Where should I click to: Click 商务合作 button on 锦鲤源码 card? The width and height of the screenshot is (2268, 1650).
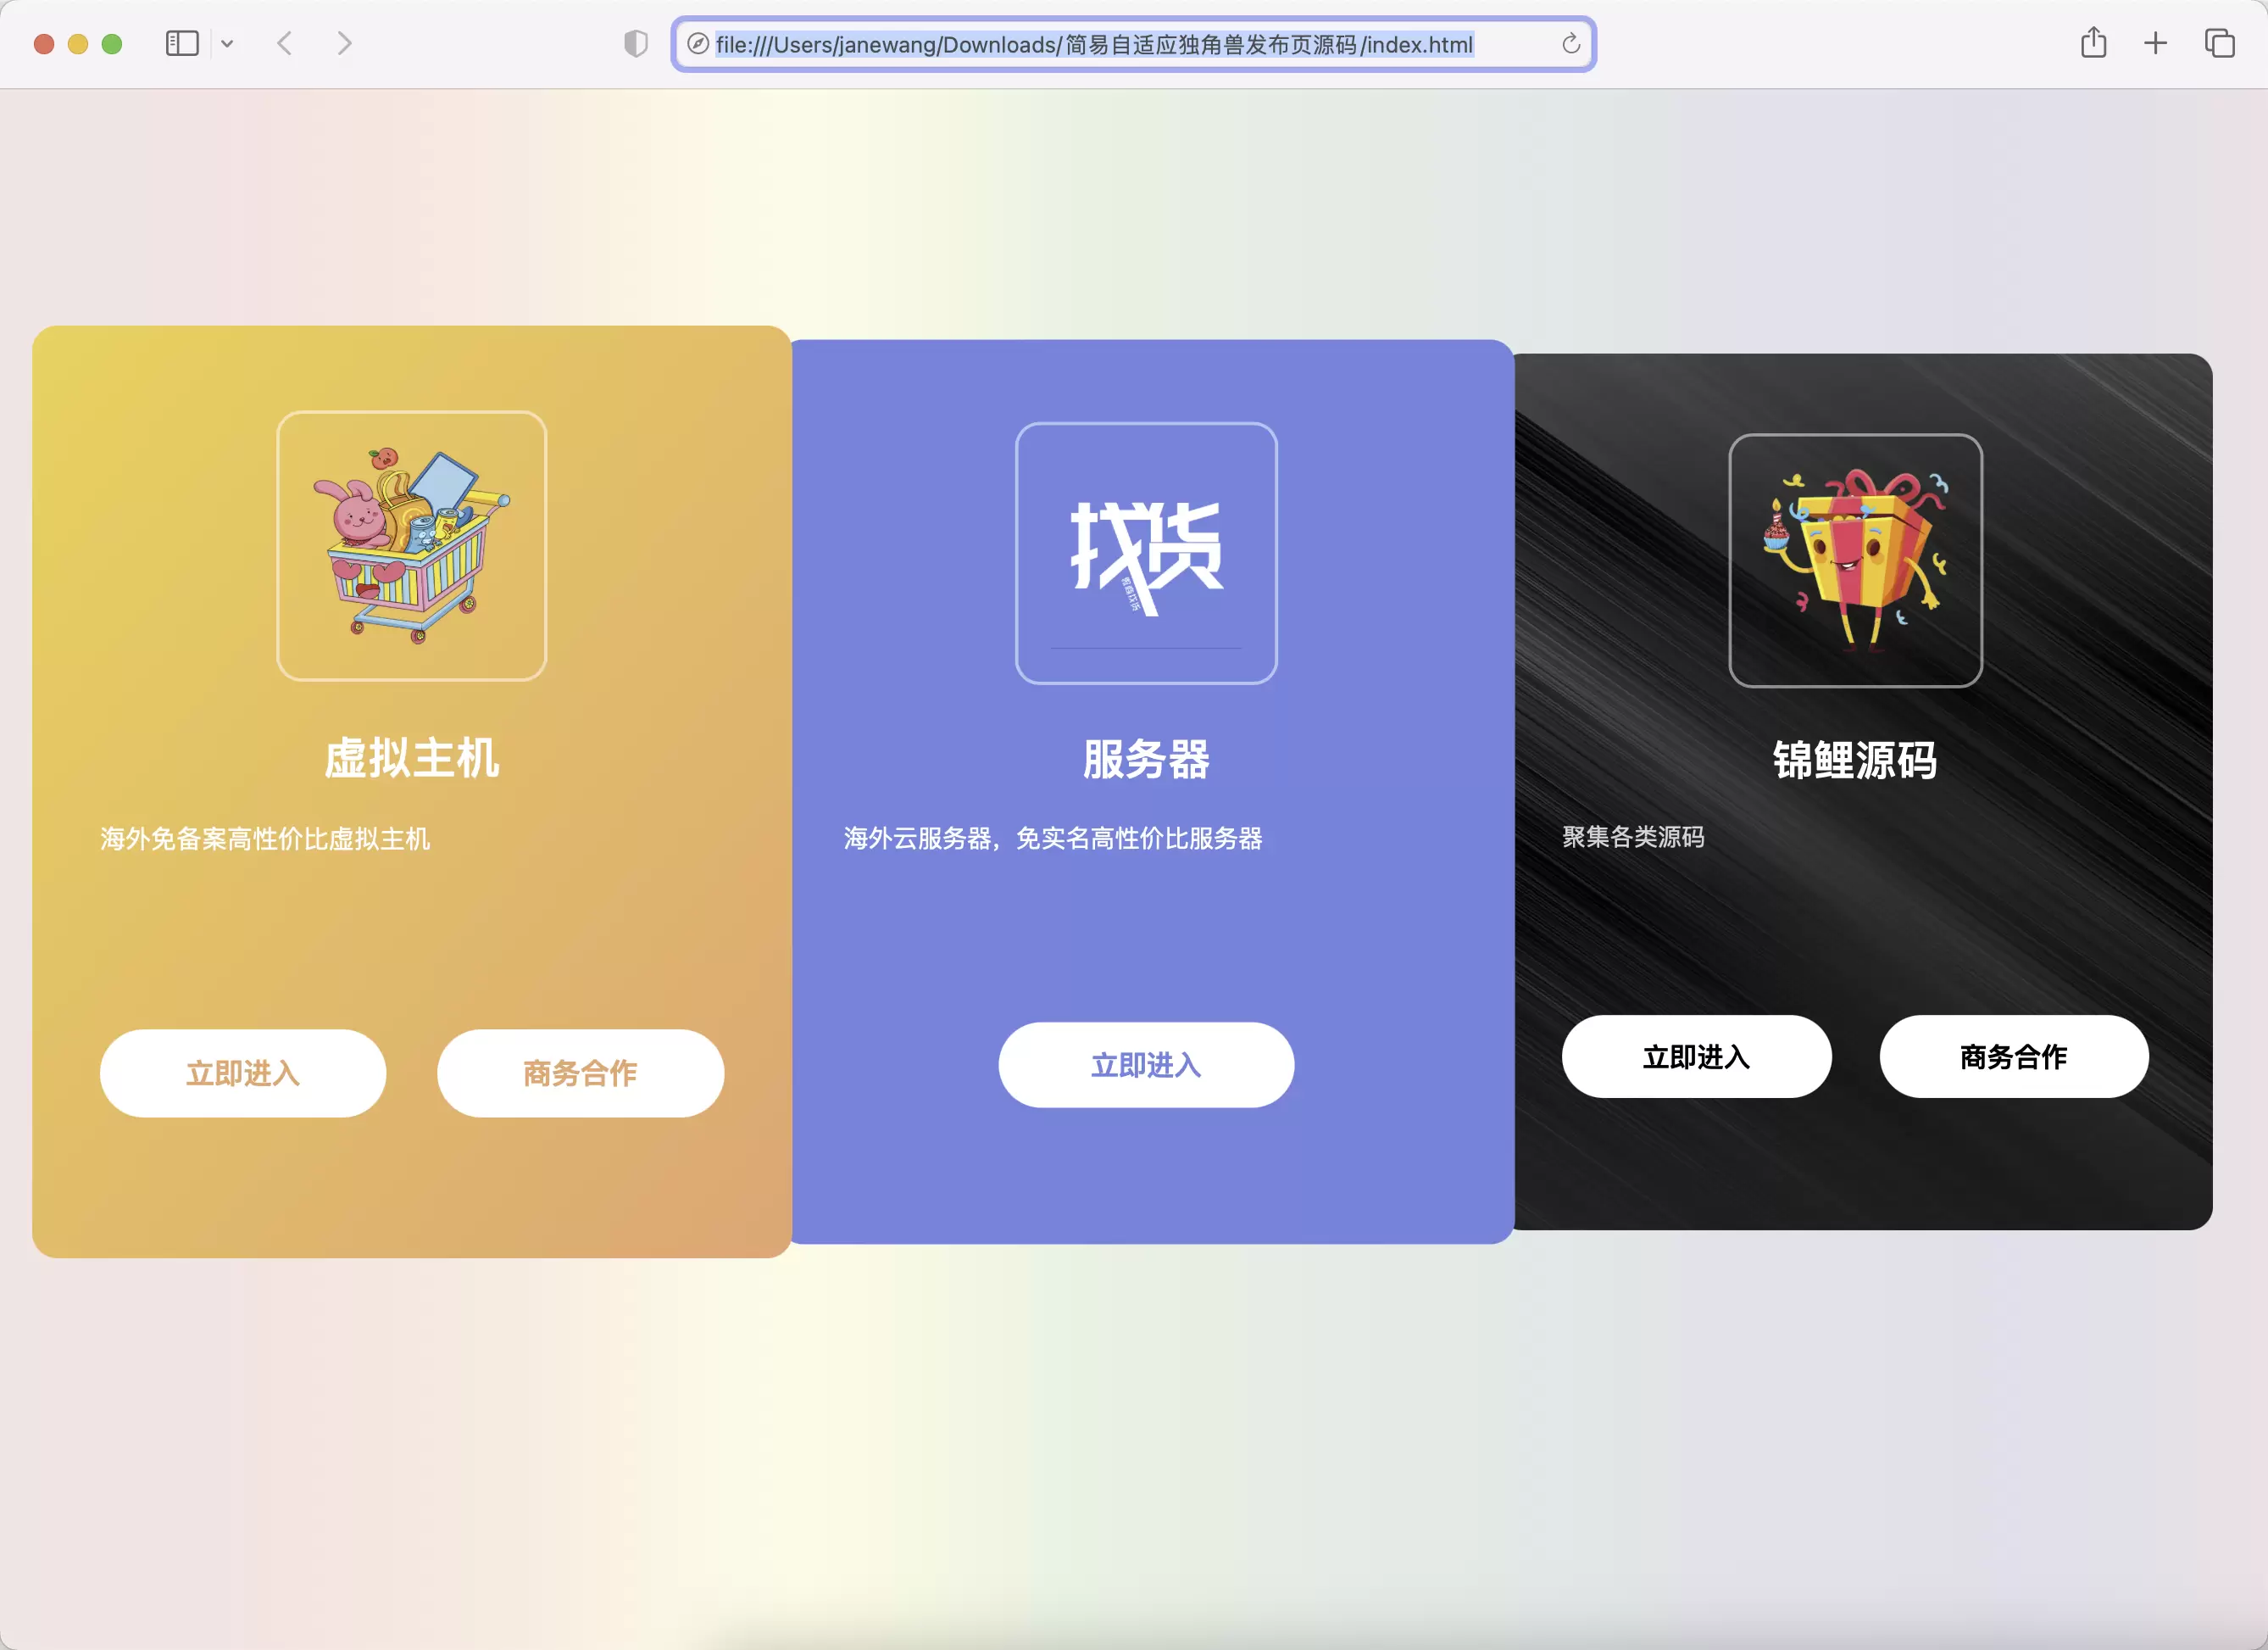[2016, 1056]
